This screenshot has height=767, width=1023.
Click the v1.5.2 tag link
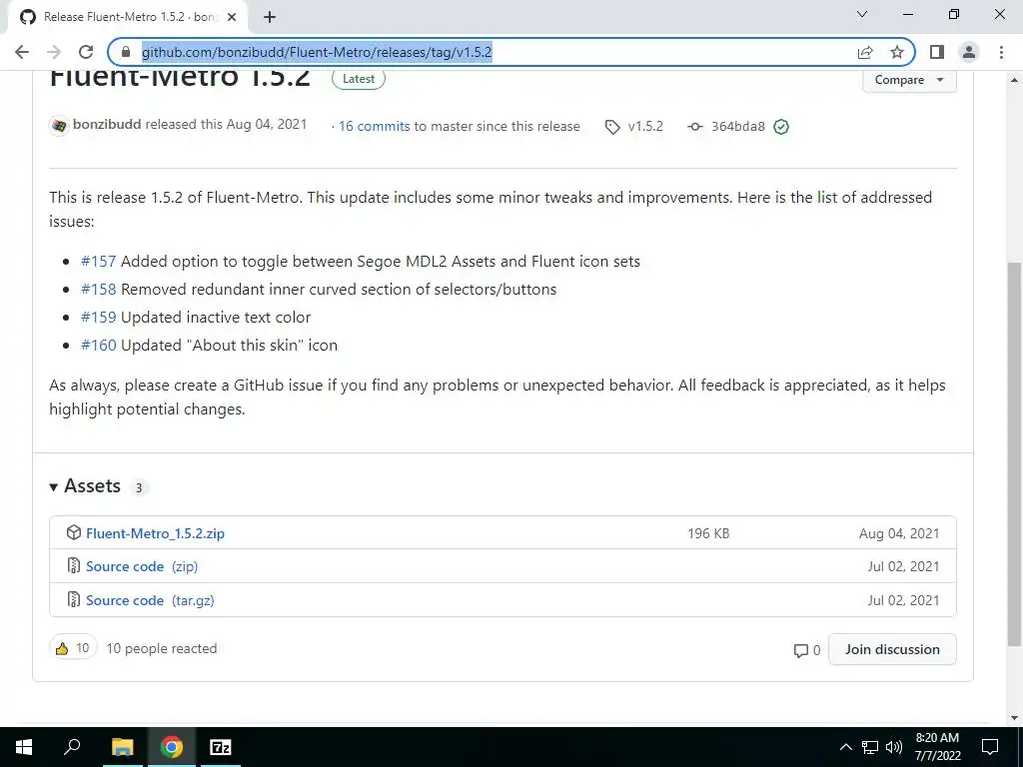645,127
